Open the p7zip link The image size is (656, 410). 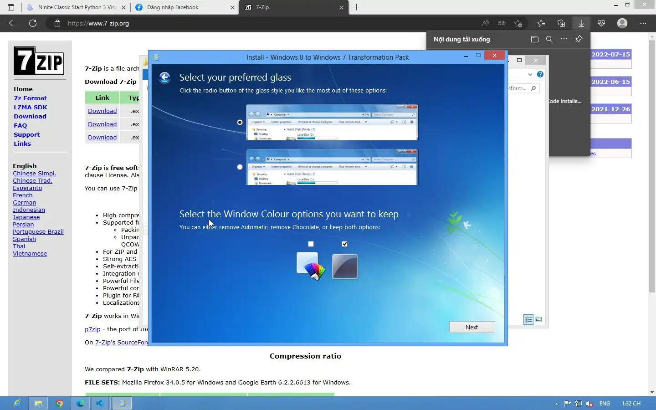click(x=92, y=329)
